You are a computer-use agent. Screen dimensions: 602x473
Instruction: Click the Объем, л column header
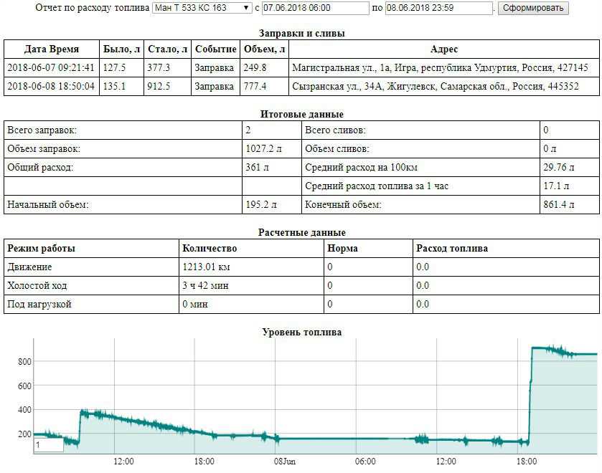pyautogui.click(x=263, y=49)
